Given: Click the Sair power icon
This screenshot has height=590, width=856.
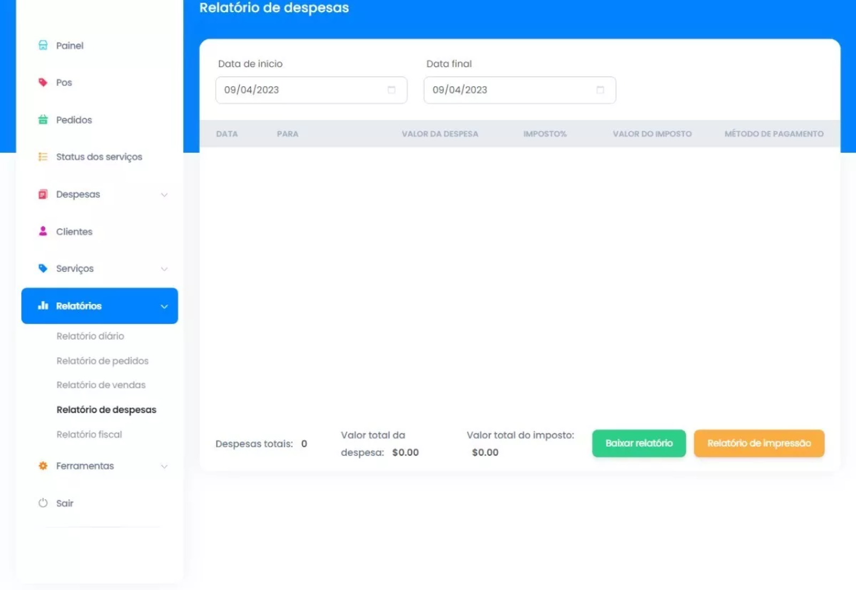Looking at the screenshot, I should pyautogui.click(x=43, y=503).
